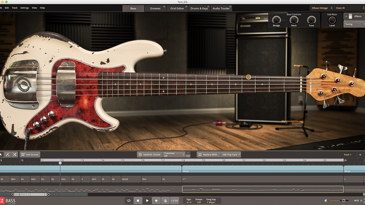
Task: Switch to the Bass tab
Action: [x=134, y=8]
